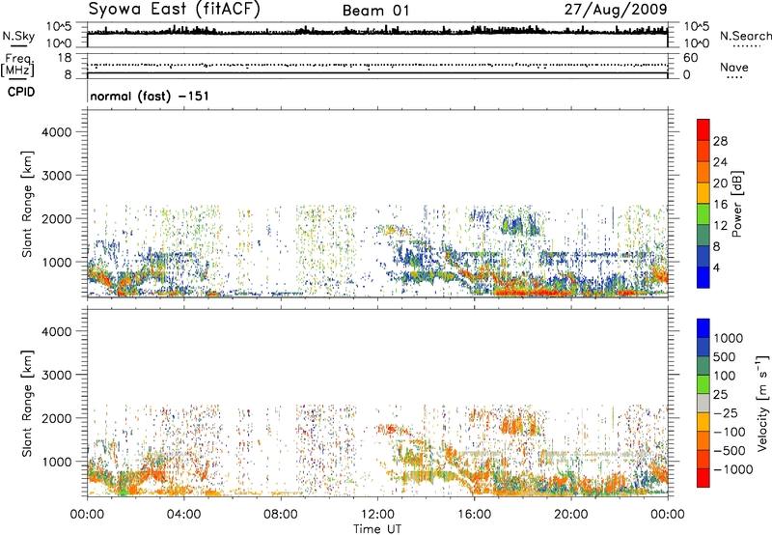Viewport: 772px width, 535px height.
Task: Click the "3000" tick on the power panel
Action: [x=57, y=176]
